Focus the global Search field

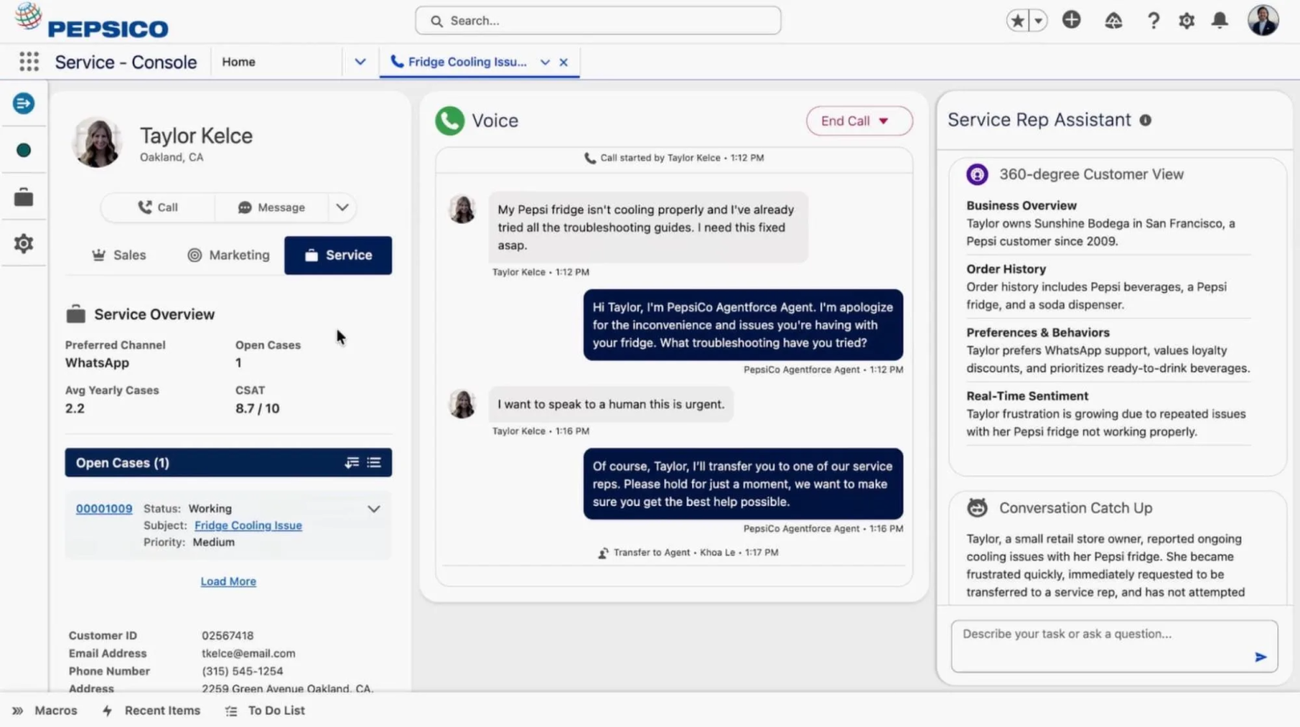[598, 20]
